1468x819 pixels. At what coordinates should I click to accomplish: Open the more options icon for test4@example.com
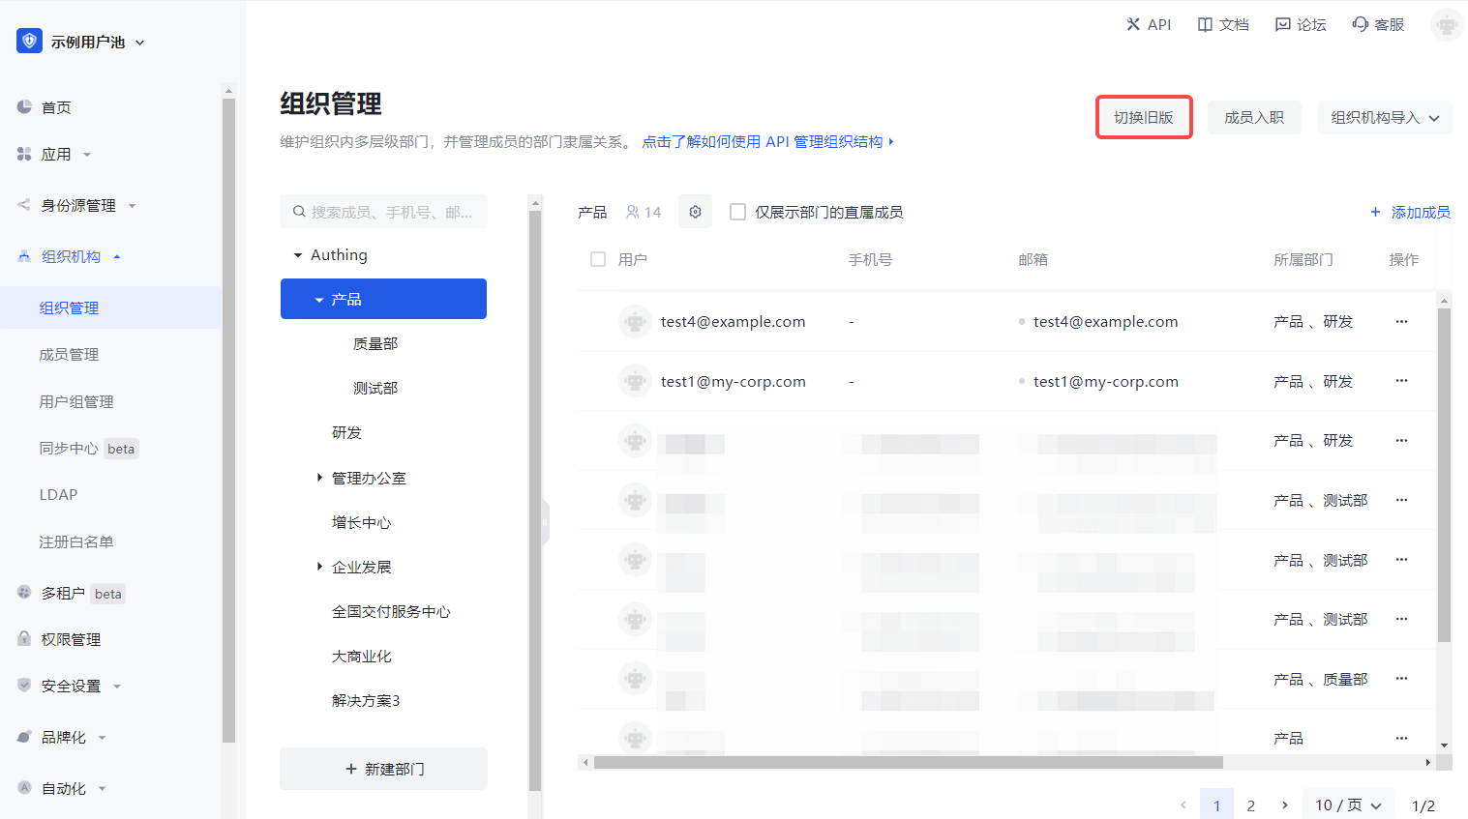(1401, 321)
